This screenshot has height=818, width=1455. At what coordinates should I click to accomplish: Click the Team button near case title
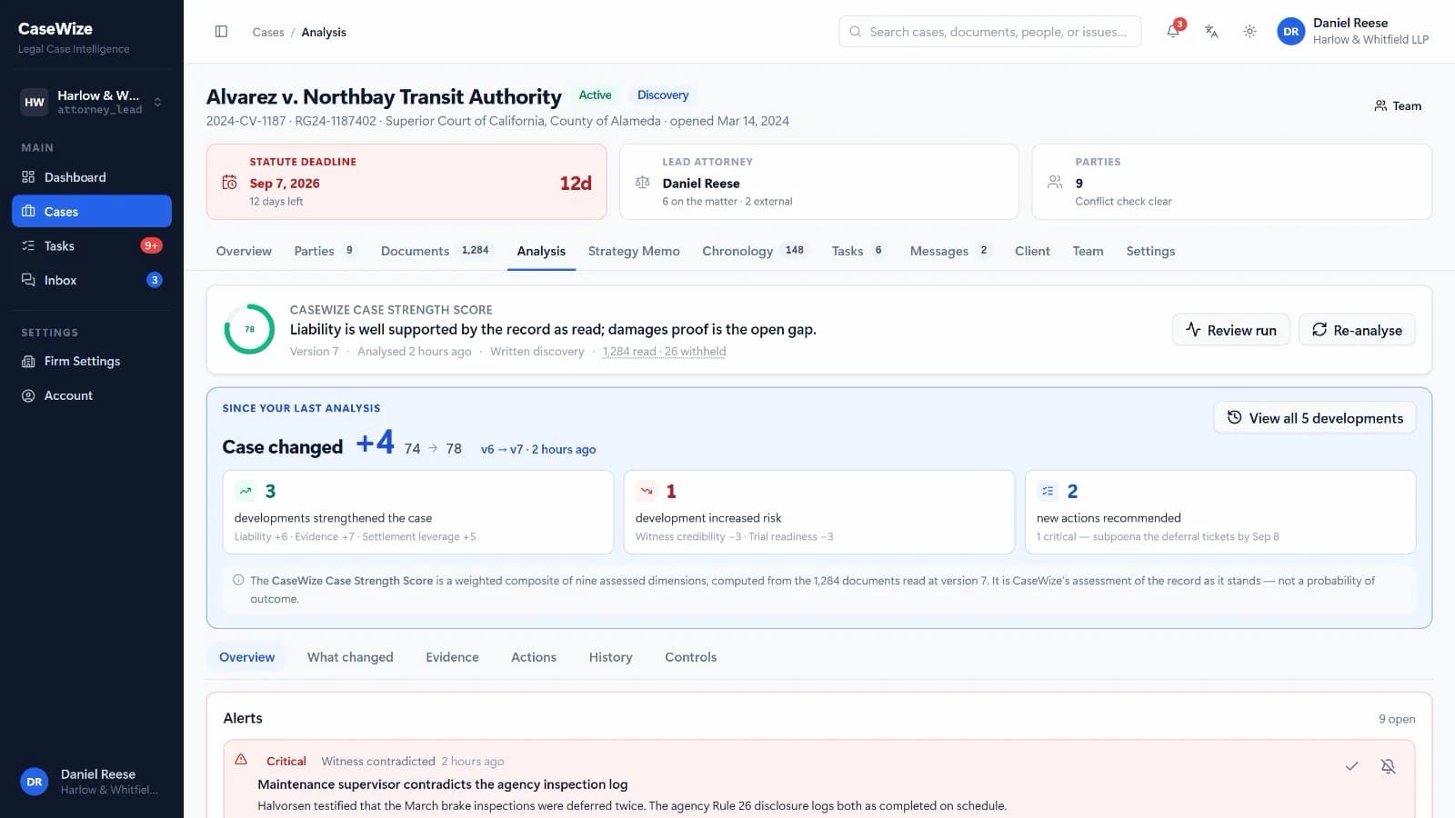1397,105
